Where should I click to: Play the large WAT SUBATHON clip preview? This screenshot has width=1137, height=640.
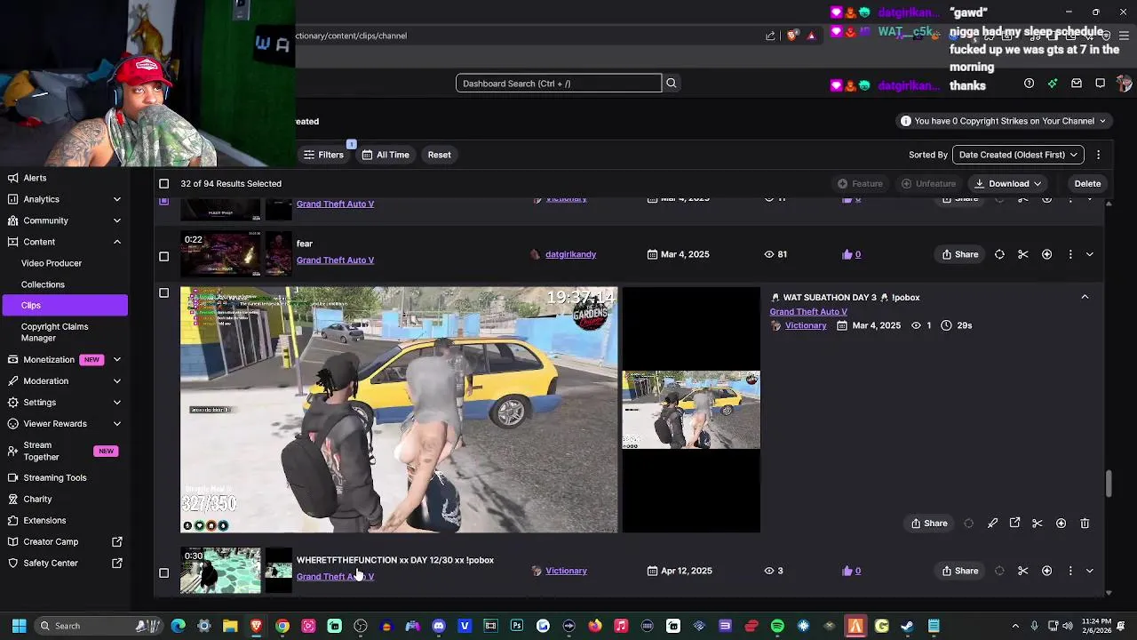[399, 410]
